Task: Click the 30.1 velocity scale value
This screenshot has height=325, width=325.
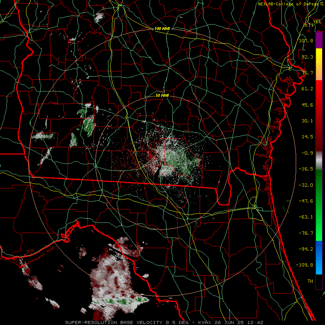Action: [x=307, y=121]
